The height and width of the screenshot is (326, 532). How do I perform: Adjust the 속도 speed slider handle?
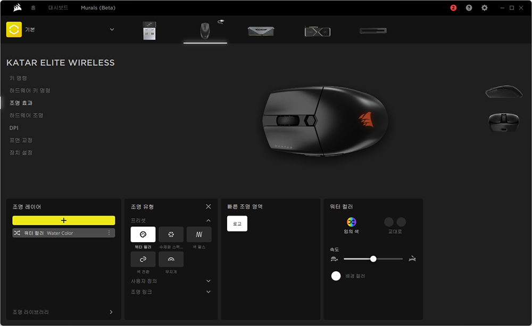373,259
